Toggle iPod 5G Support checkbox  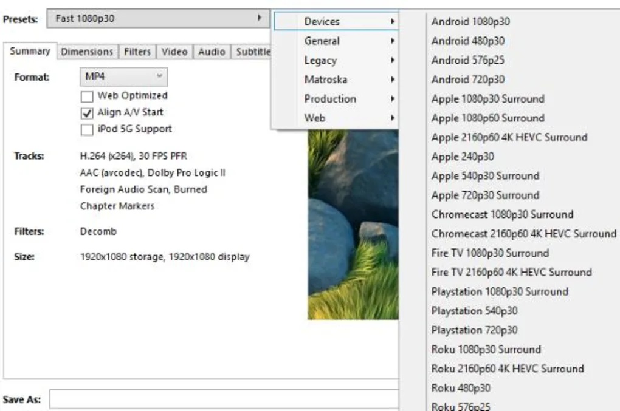pyautogui.click(x=87, y=129)
